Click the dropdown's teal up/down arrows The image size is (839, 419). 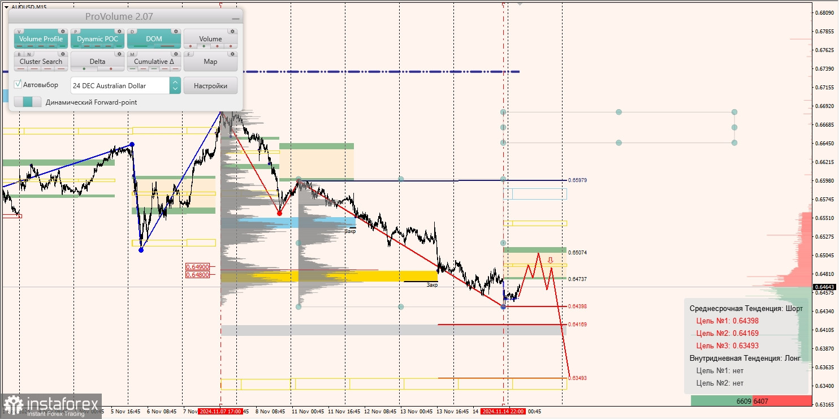tap(175, 85)
